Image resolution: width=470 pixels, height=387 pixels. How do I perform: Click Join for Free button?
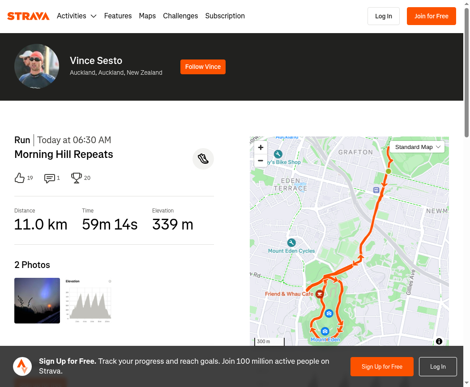[x=431, y=16]
